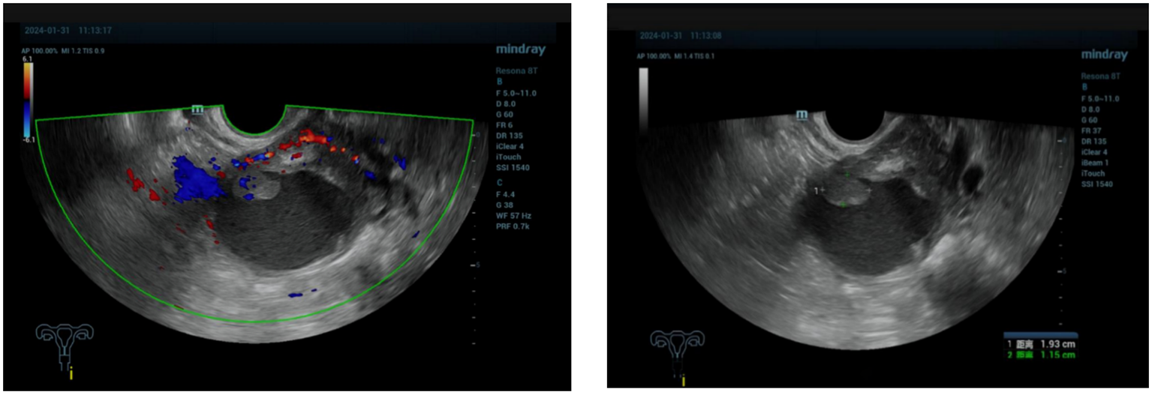Click the color gain 'G 38' value

click(506, 204)
